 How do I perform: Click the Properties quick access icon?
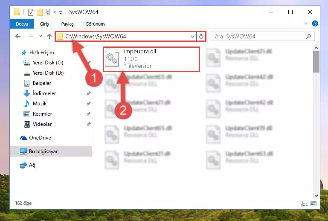pos(31,12)
